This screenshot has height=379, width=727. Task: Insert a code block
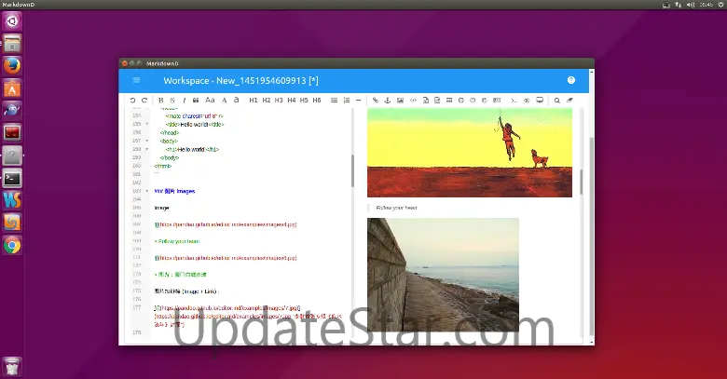click(x=437, y=100)
